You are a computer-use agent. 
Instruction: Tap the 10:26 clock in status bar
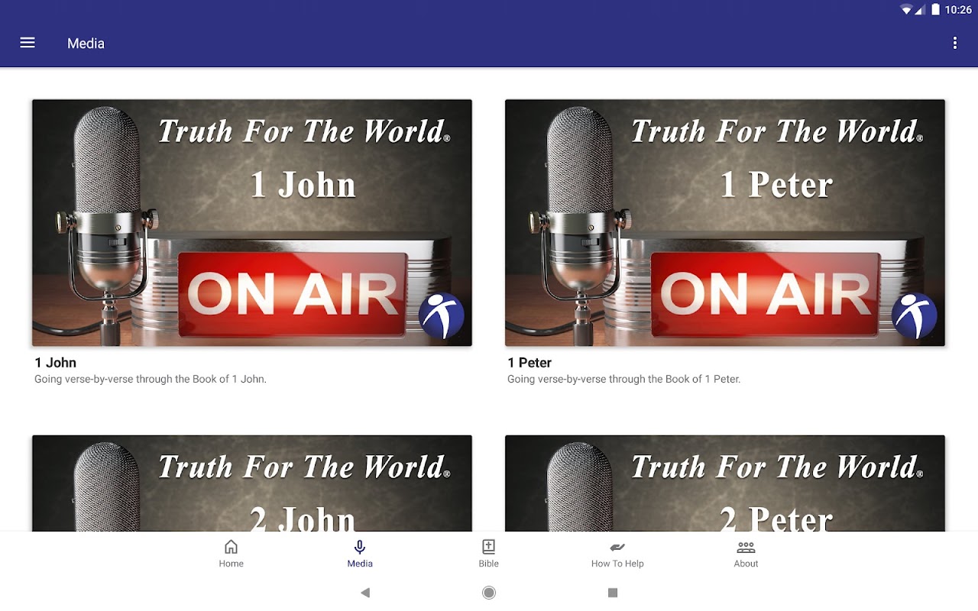tap(958, 10)
